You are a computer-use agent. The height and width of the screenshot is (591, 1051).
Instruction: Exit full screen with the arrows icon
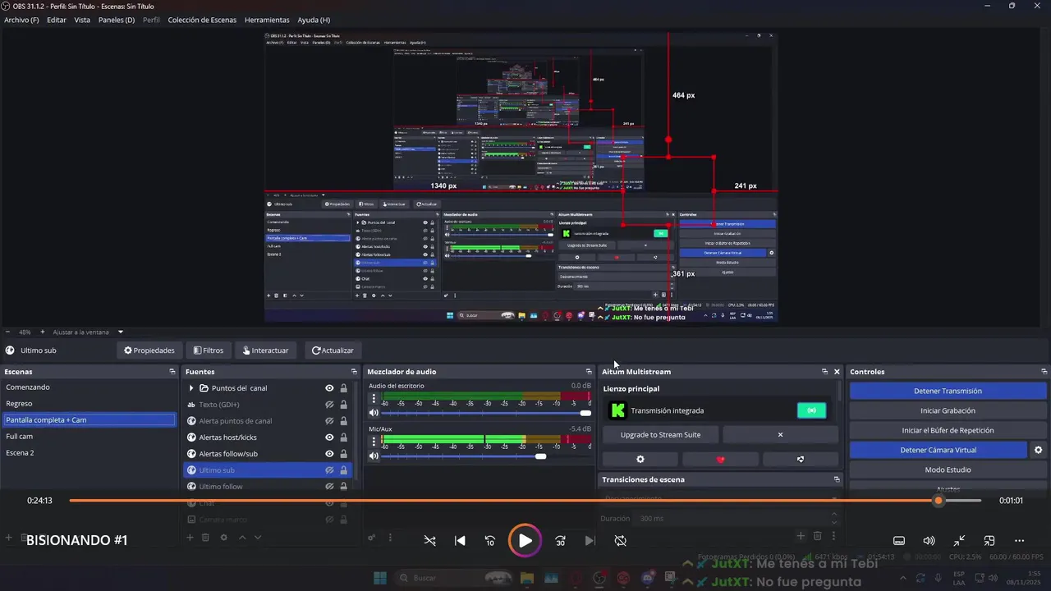959,541
